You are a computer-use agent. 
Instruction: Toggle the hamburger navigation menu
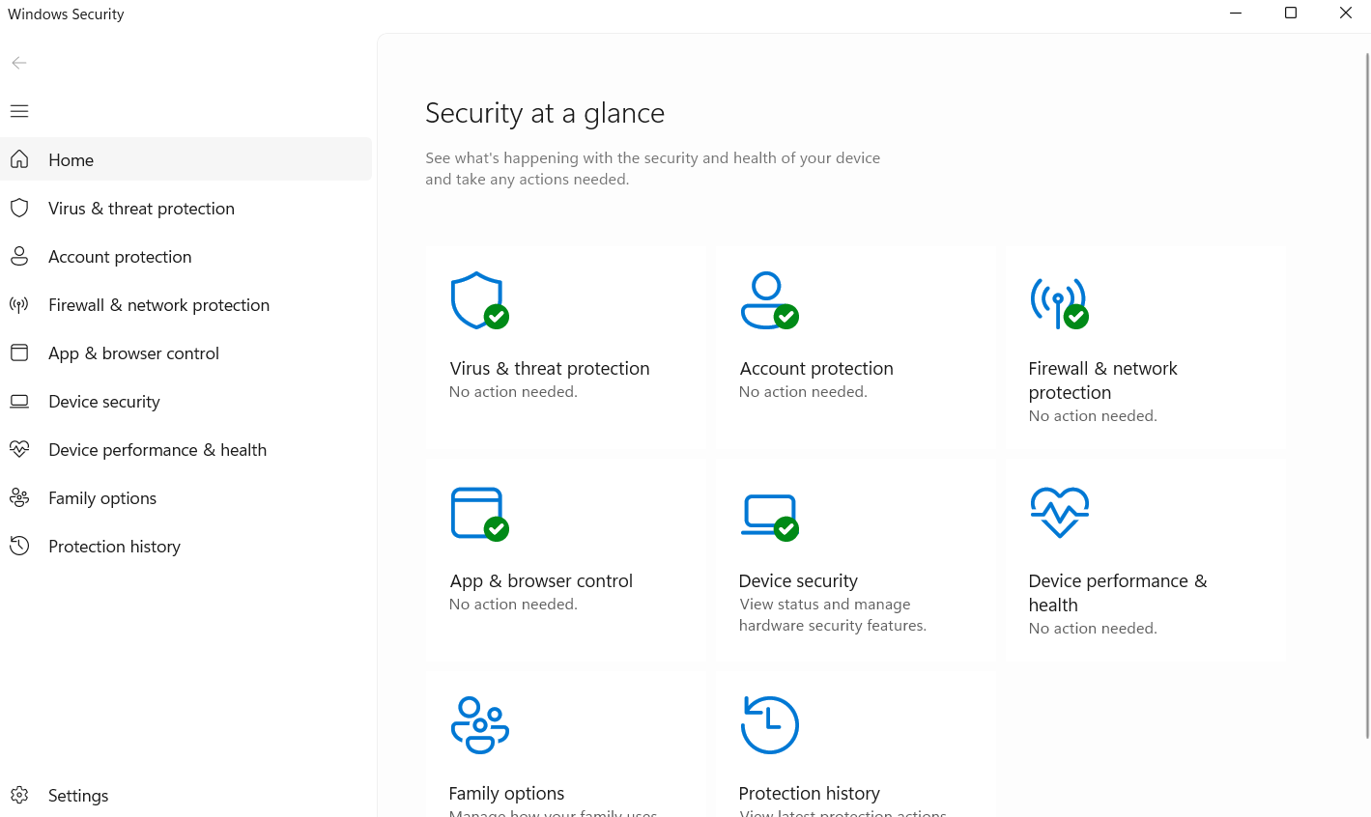(19, 111)
